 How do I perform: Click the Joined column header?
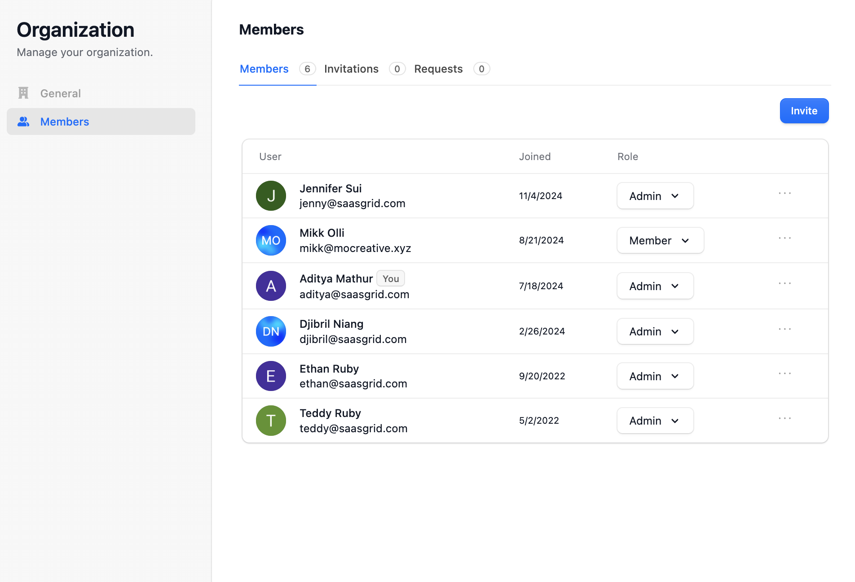[534, 156]
